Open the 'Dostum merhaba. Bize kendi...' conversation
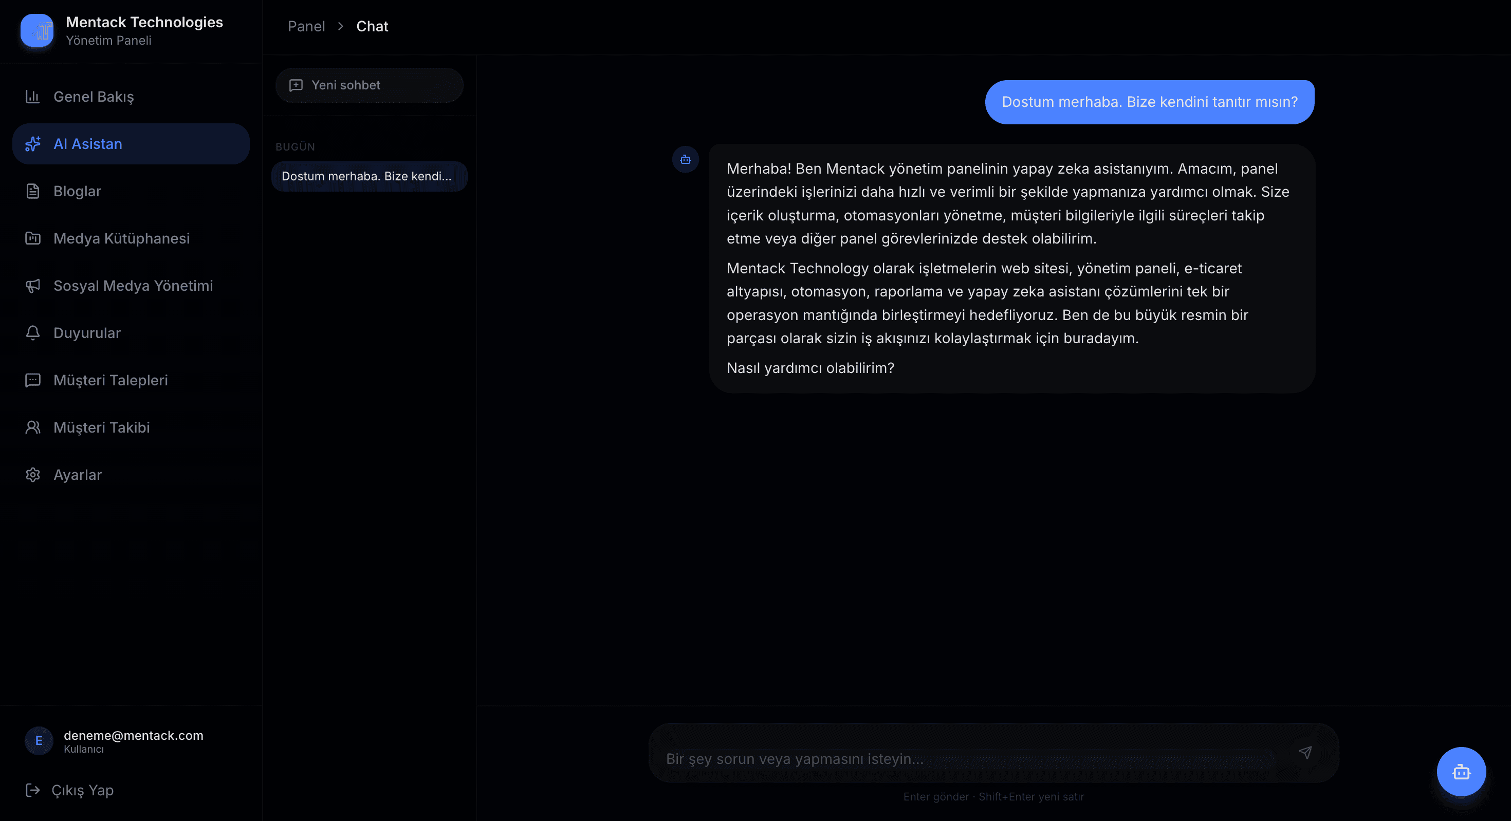This screenshot has height=821, width=1511. tap(369, 177)
